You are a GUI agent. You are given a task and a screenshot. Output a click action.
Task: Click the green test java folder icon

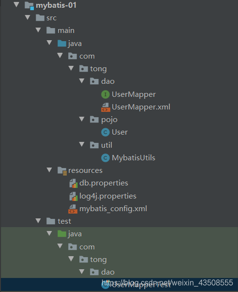click(x=62, y=234)
